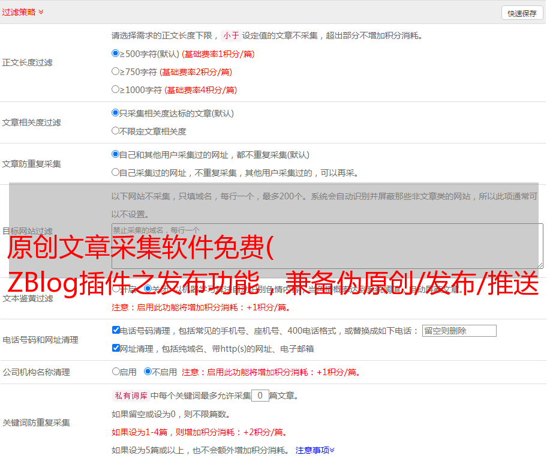Viewport: 547px width, 461px height.
Task: Click the 文章防重复采集 row label
Action: point(32,164)
